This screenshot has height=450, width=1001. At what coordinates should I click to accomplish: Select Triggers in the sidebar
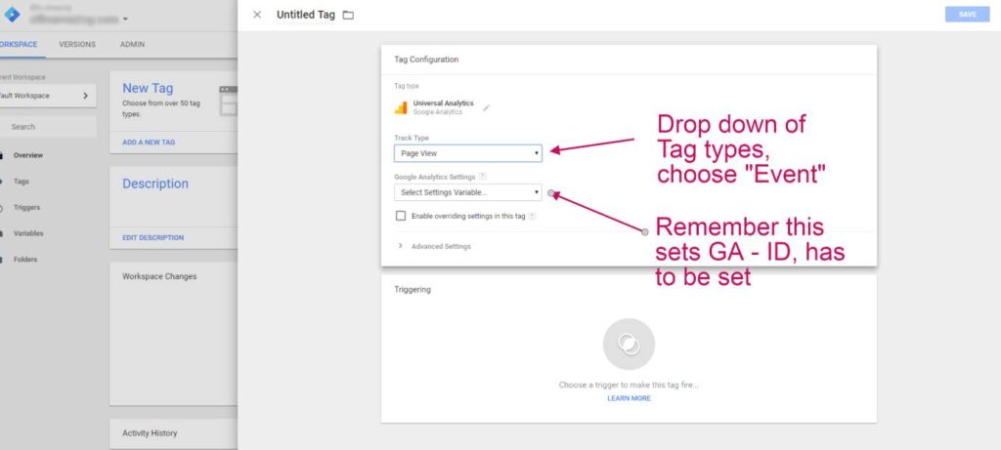(26, 208)
